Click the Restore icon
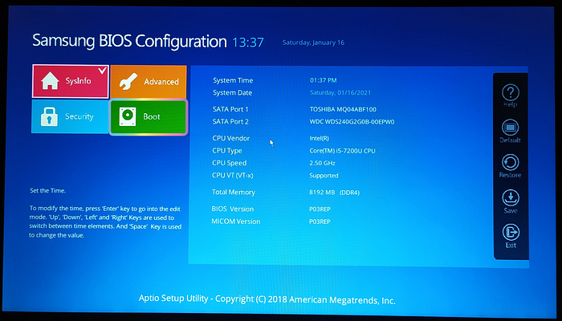562x321 pixels. tap(511, 163)
